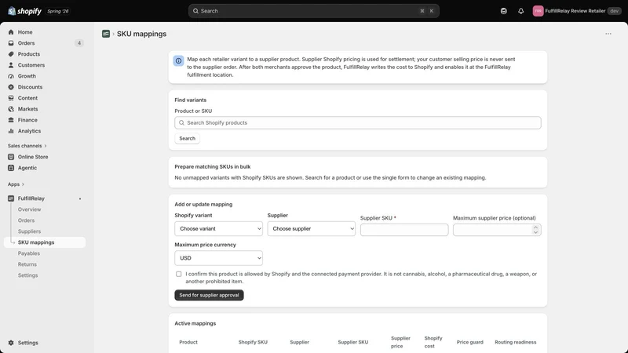The image size is (628, 353).
Task: Open Products in the sidebar
Action: point(29,54)
